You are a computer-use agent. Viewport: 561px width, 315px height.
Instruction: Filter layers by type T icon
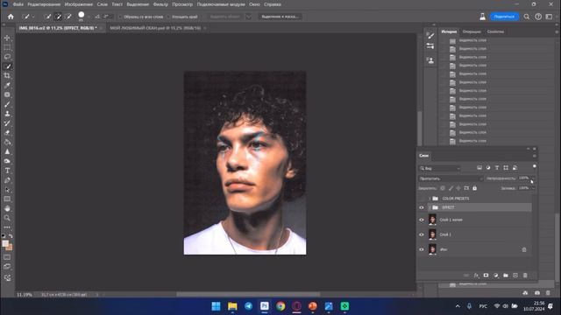click(x=497, y=168)
